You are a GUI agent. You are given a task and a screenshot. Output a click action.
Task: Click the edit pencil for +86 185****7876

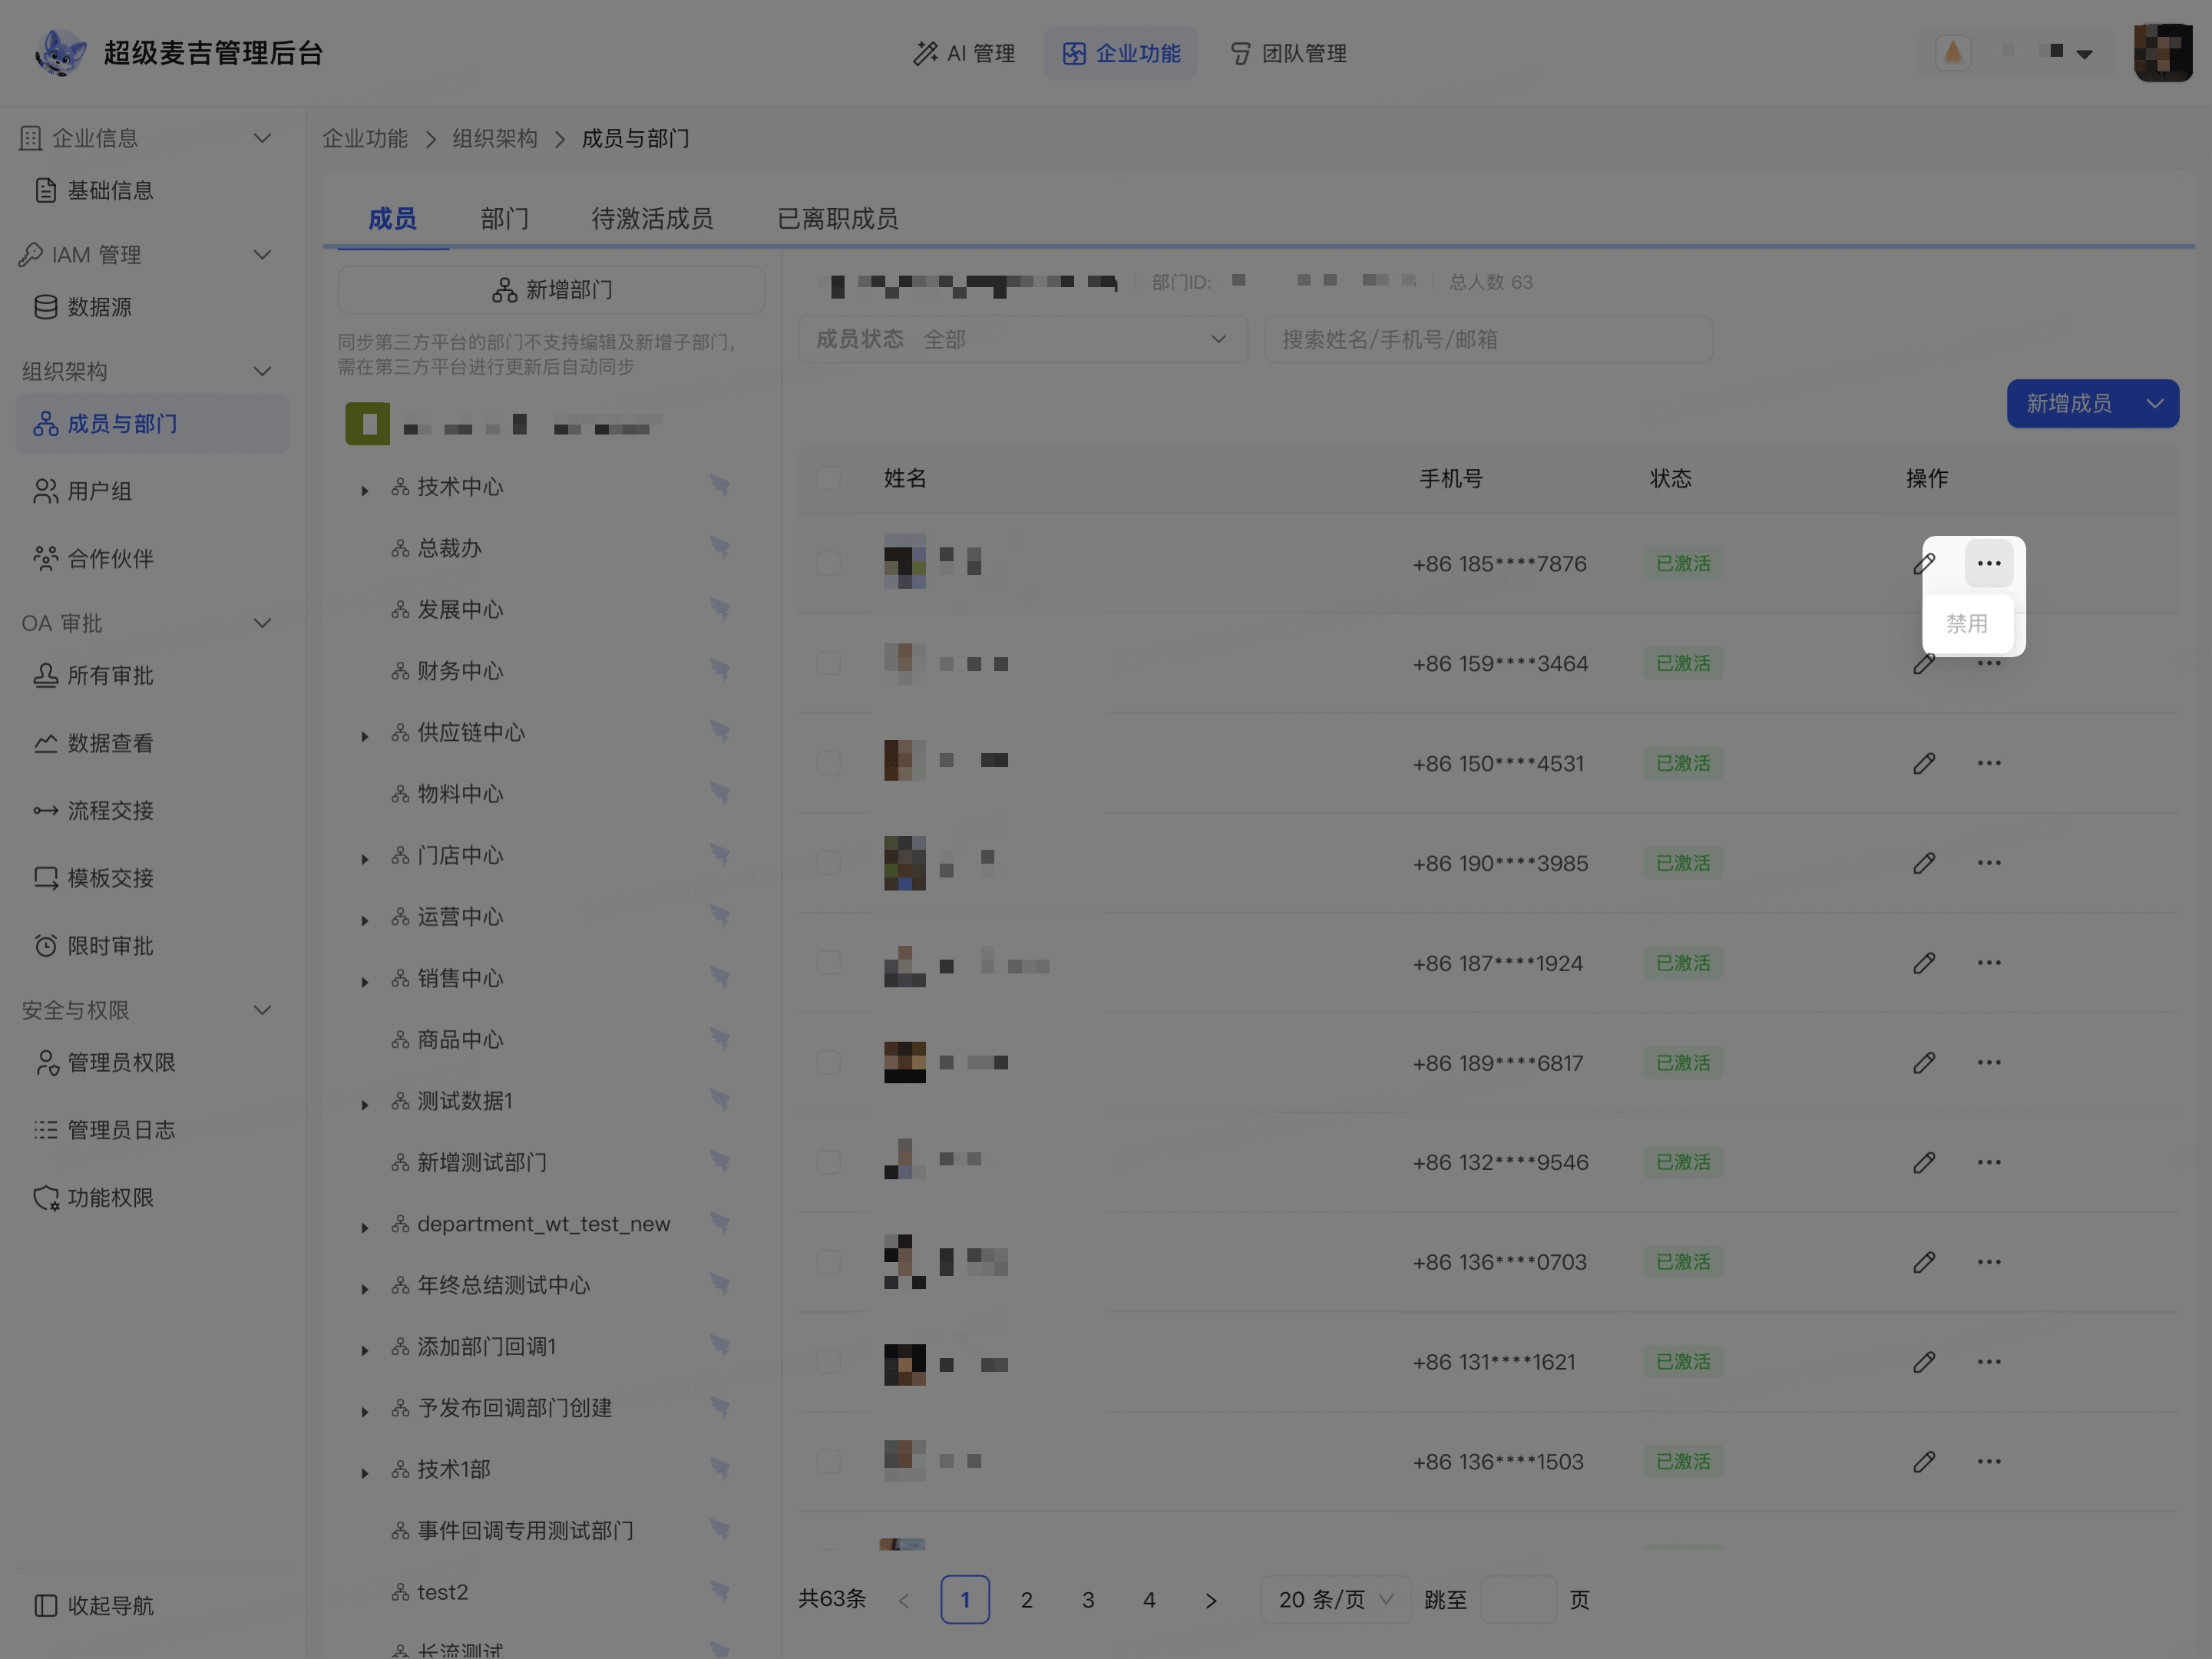[x=1924, y=563]
